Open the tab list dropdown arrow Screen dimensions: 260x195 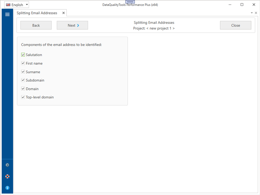pyautogui.click(x=252, y=13)
